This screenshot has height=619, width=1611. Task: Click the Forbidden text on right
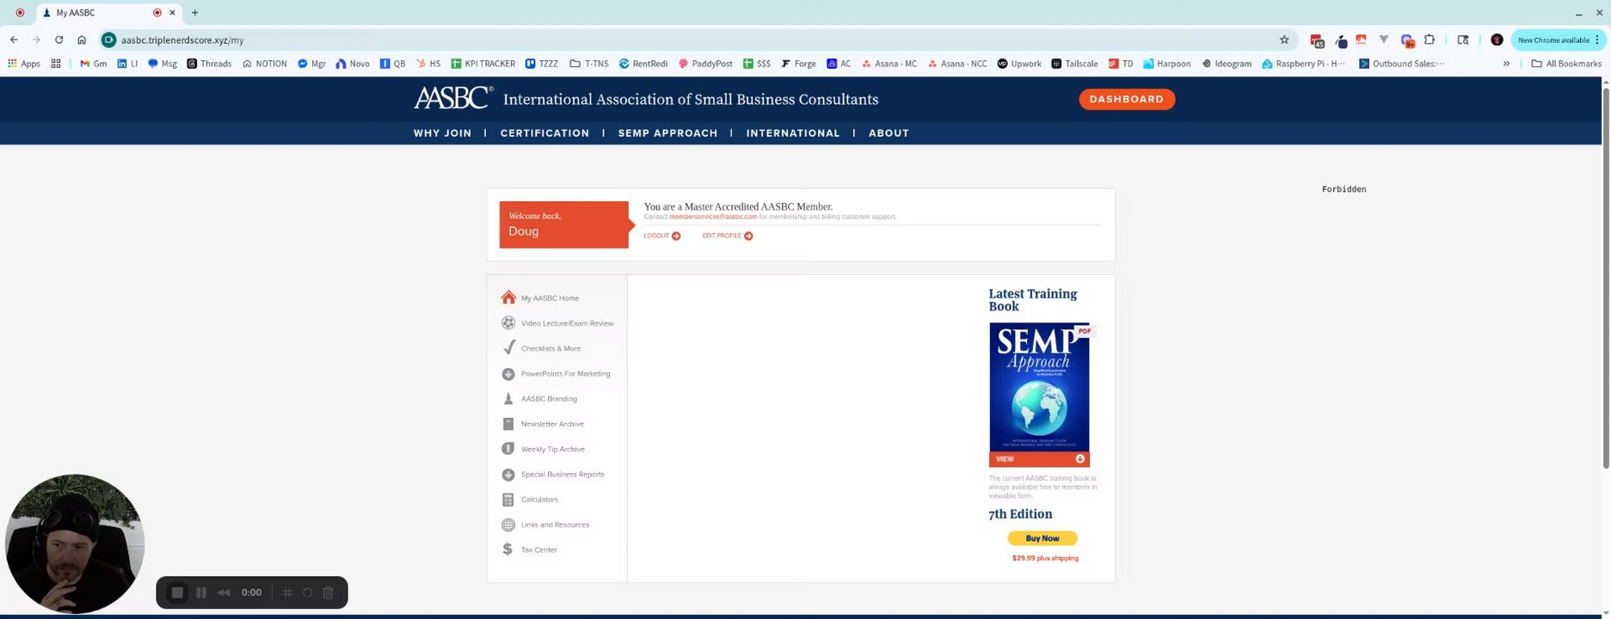[x=1344, y=189]
